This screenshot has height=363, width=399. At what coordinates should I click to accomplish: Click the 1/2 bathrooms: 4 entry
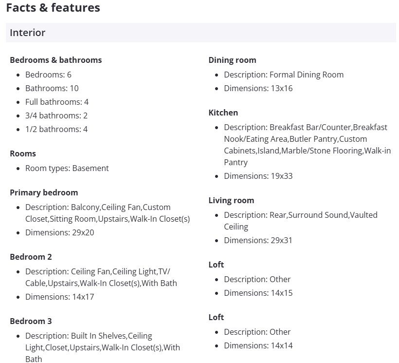pos(56,129)
